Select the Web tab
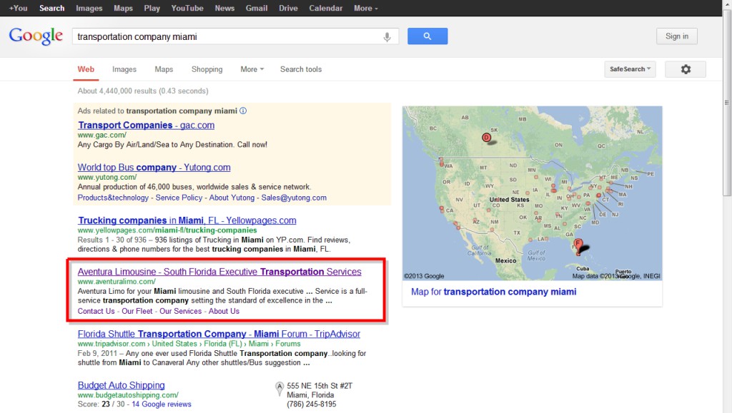Image resolution: width=732 pixels, height=413 pixels. 86,69
